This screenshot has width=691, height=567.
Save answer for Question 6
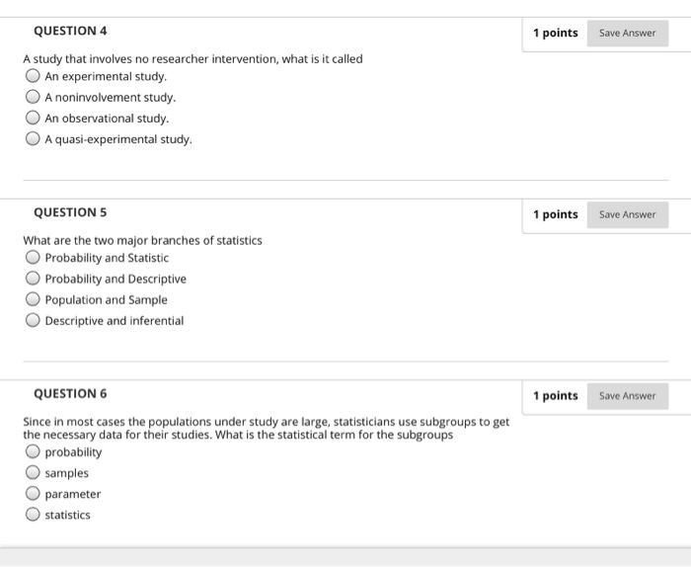[627, 396]
